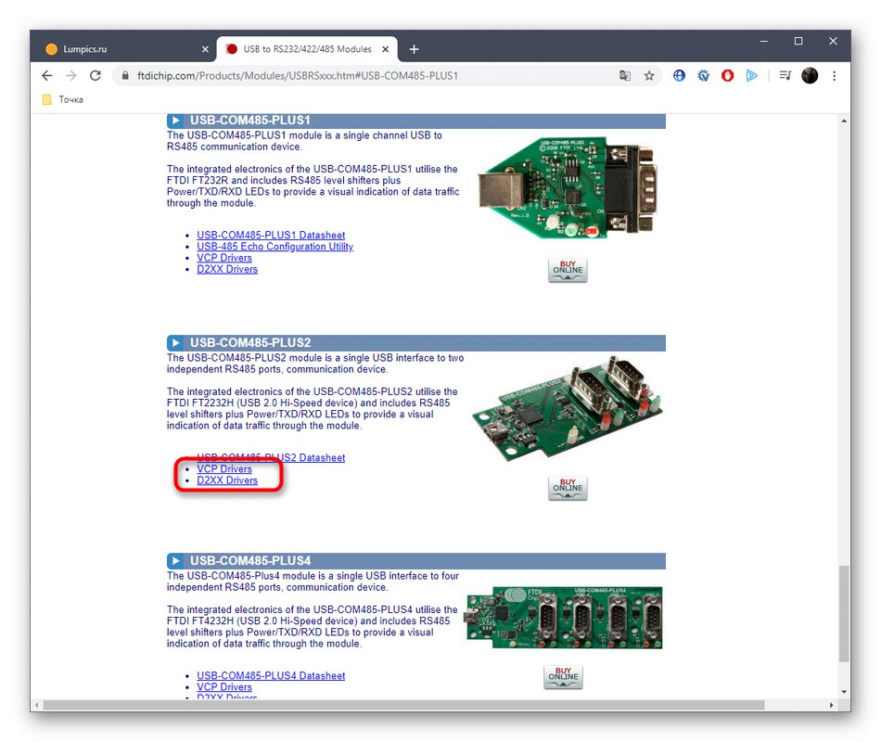Open the translate page icon

pos(625,75)
